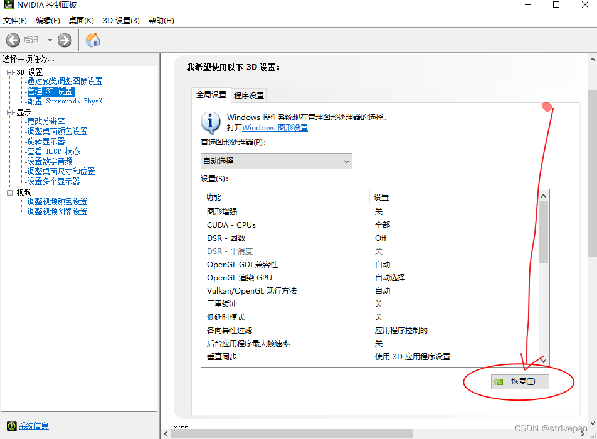
Task: Switch to the 全局设置 tab
Action: coord(211,95)
